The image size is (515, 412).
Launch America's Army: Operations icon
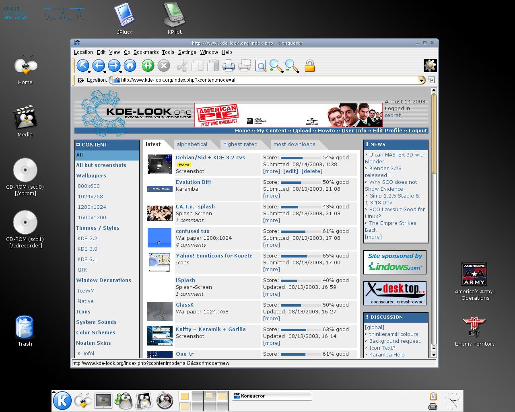475,282
